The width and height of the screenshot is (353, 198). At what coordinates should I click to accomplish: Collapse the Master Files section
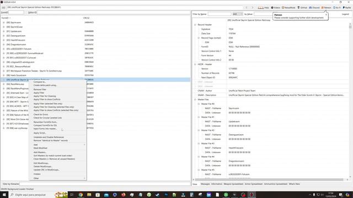click(x=195, y=100)
